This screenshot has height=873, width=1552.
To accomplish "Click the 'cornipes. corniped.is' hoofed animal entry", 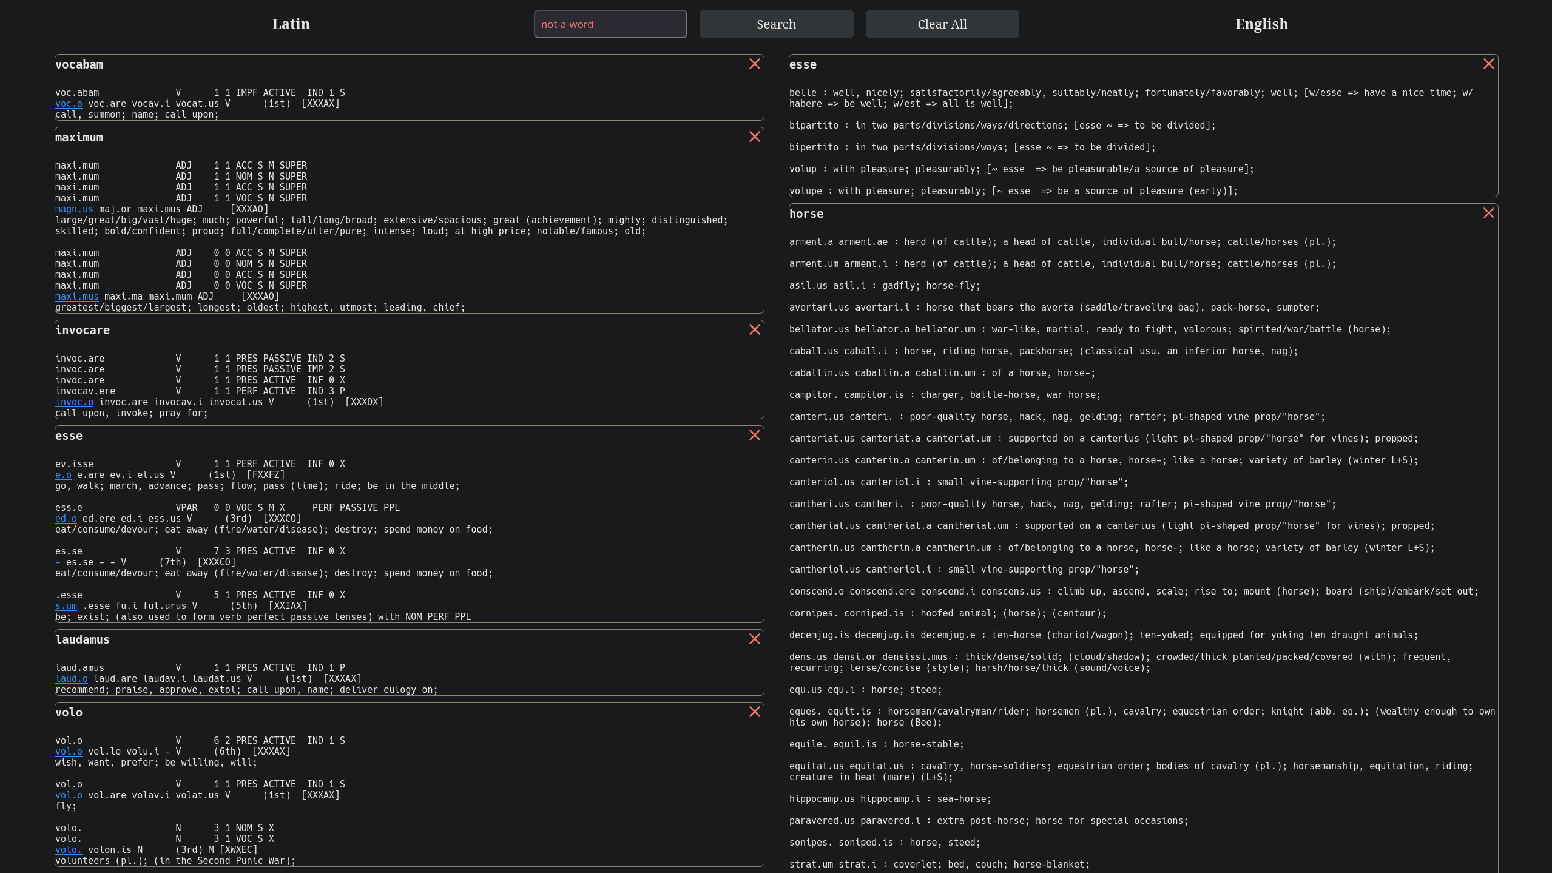I will pos(948,613).
